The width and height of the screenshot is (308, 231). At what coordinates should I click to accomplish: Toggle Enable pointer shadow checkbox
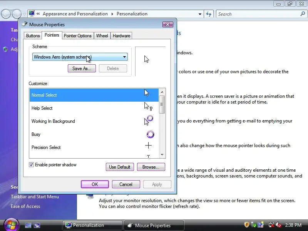pos(31,165)
